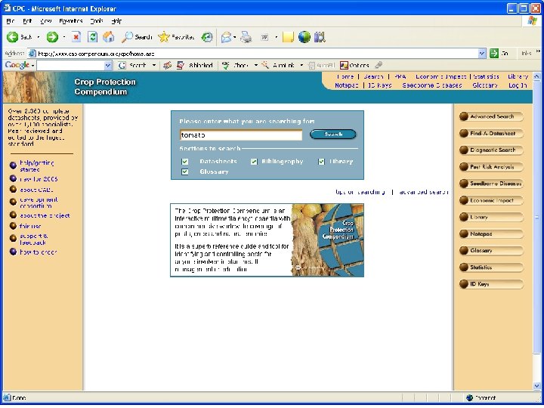Screen dimensions: 544x408
Task: Click the Google toolbar highlighter pen icon
Action: point(379,65)
